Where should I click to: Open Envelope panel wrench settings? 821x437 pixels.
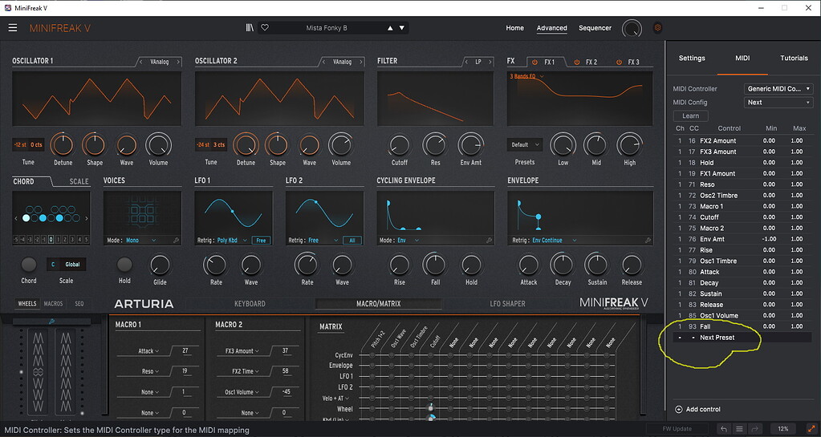click(x=648, y=241)
